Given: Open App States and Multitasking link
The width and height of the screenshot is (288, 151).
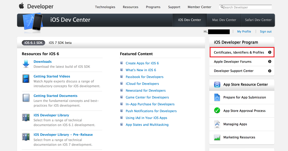Looking at the screenshot, I should 147,124.
